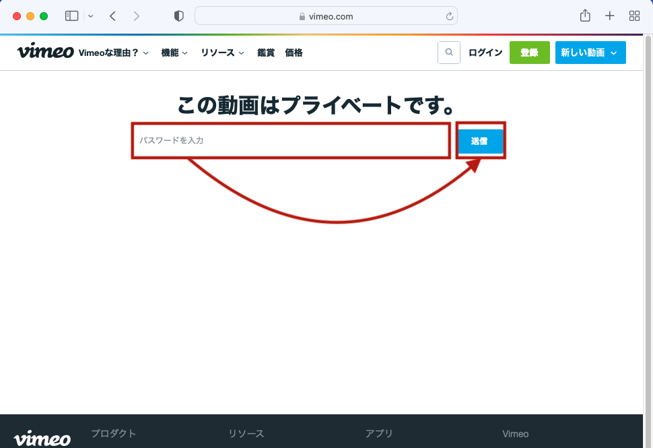The image size is (653, 448).
Task: Reload the page using the refresh icon
Action: [449, 16]
